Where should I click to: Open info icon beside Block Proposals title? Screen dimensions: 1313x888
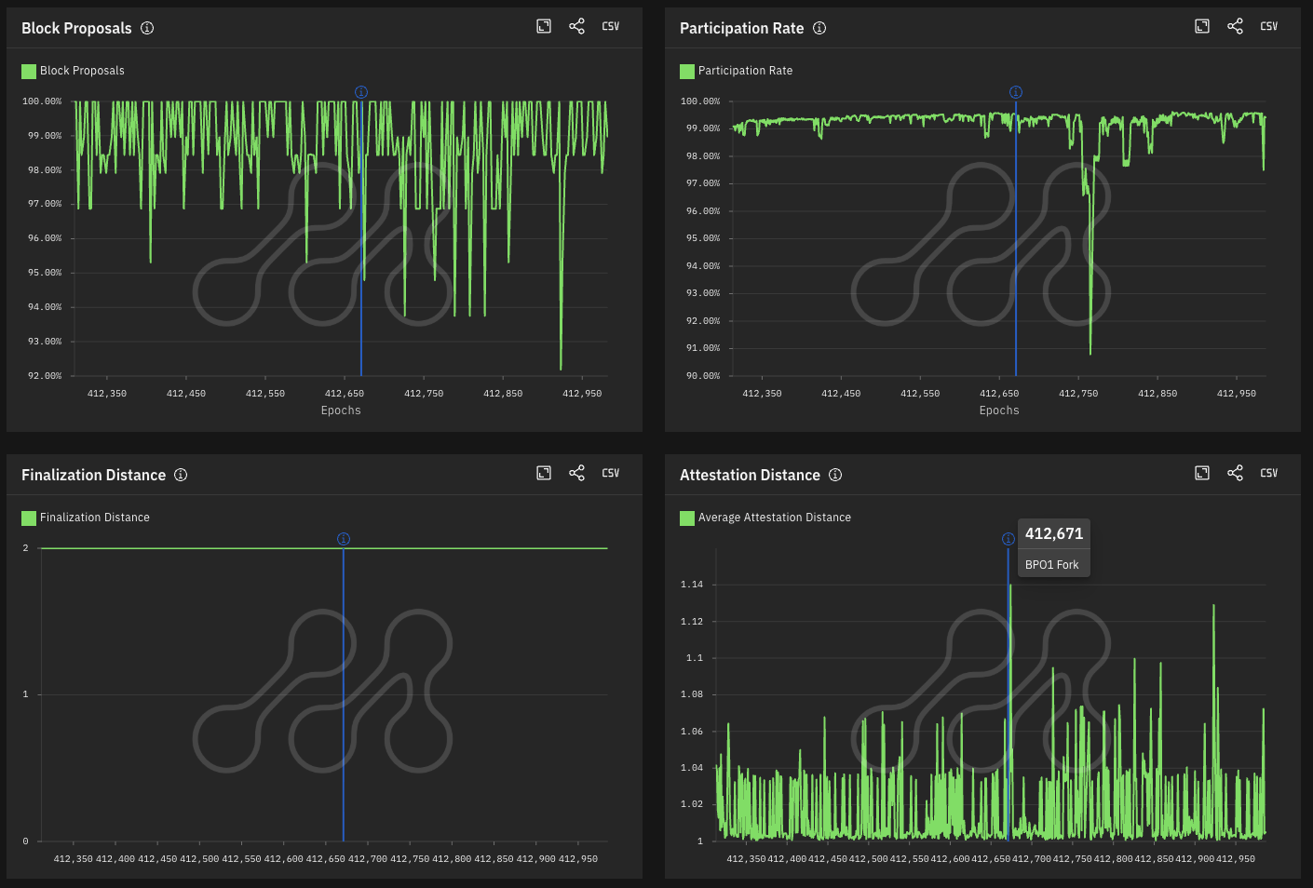[147, 28]
